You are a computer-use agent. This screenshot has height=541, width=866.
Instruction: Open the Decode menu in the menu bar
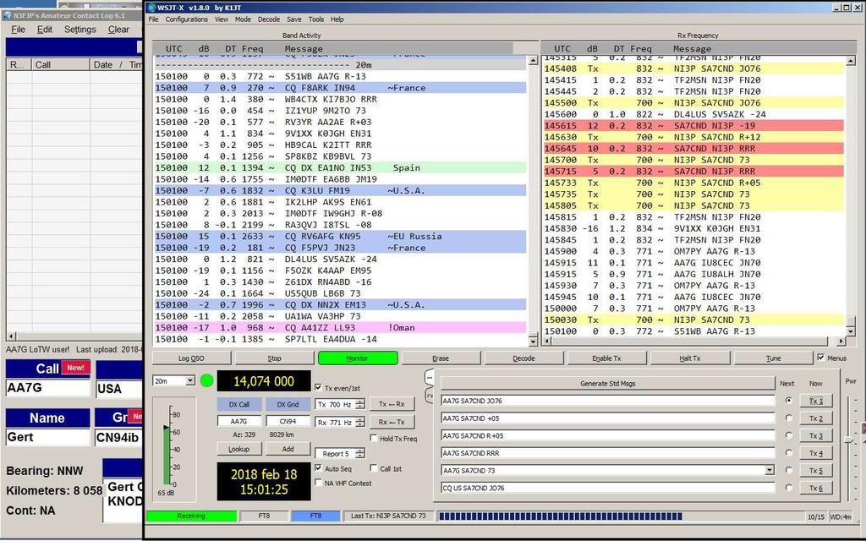(268, 19)
